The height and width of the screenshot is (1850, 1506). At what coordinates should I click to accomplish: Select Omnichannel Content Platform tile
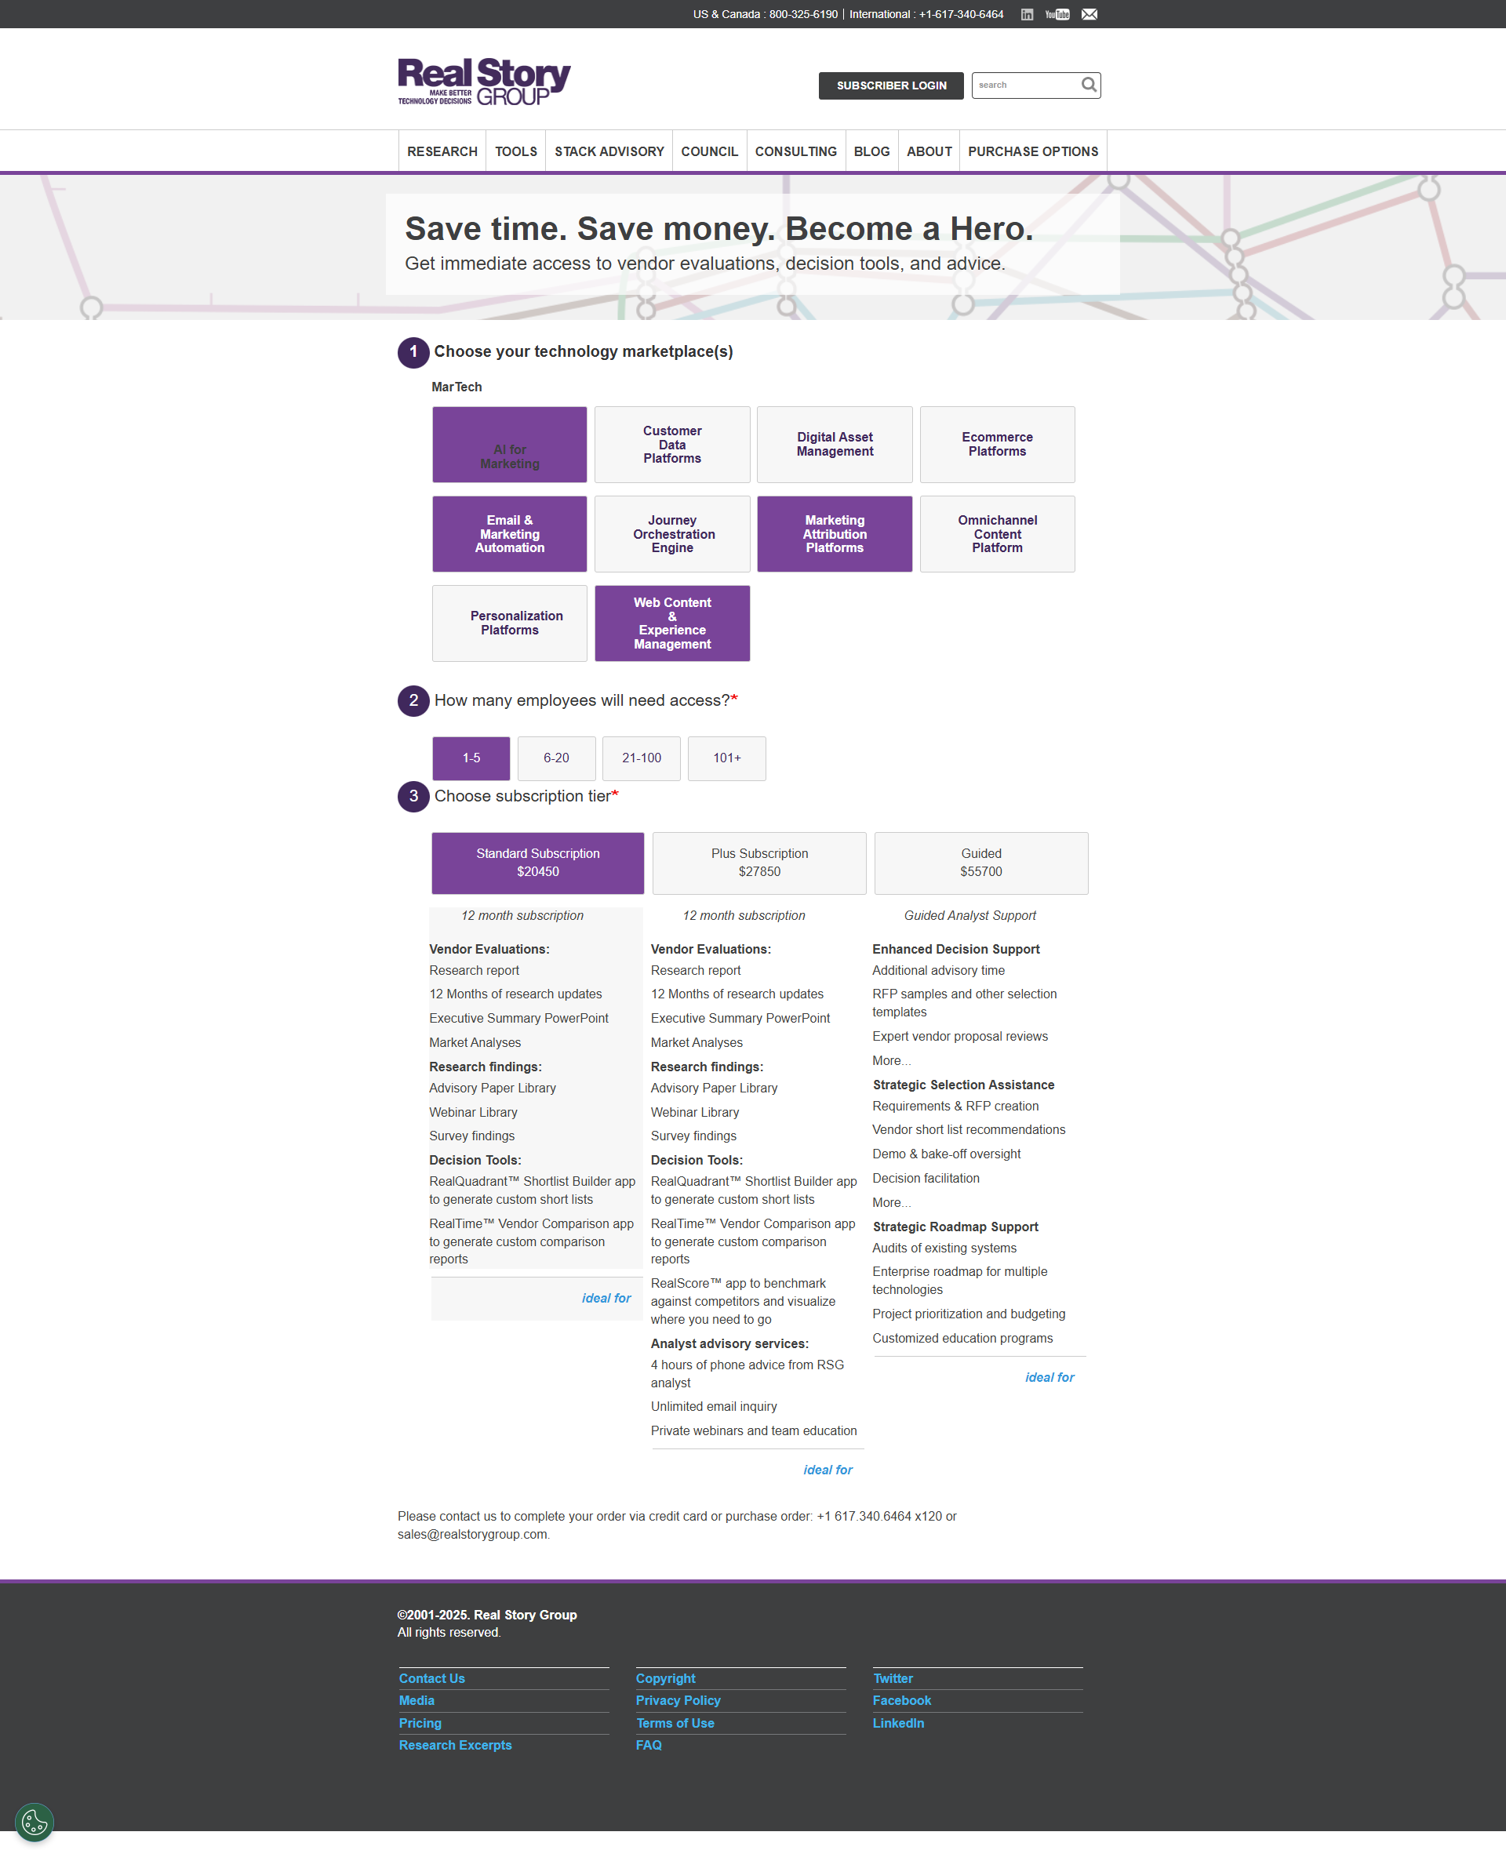point(997,533)
